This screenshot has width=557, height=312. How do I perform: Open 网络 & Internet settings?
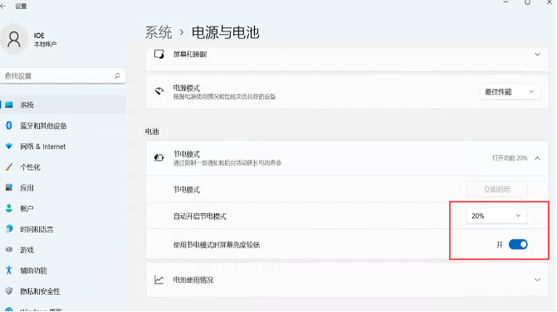point(63,146)
